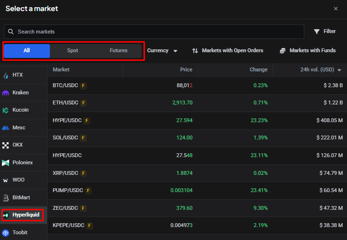Select the SOL/USDC futures market
The width and height of the screenshot is (347, 240).
coord(197,138)
